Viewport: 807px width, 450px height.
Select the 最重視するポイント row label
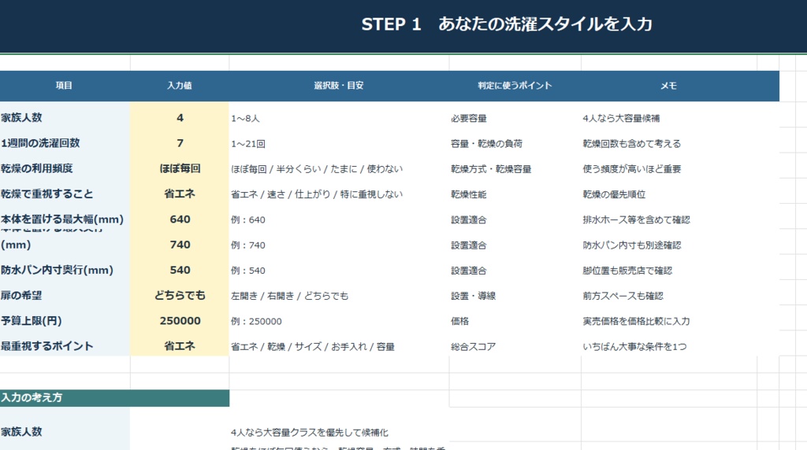point(46,345)
